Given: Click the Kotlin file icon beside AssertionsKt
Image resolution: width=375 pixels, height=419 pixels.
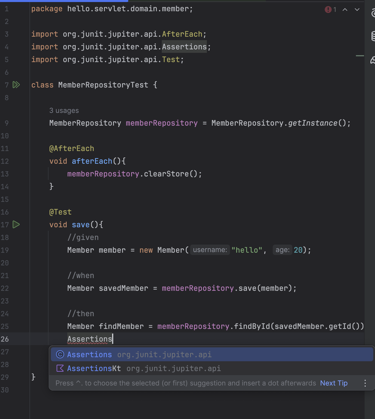Looking at the screenshot, I should click(x=60, y=368).
